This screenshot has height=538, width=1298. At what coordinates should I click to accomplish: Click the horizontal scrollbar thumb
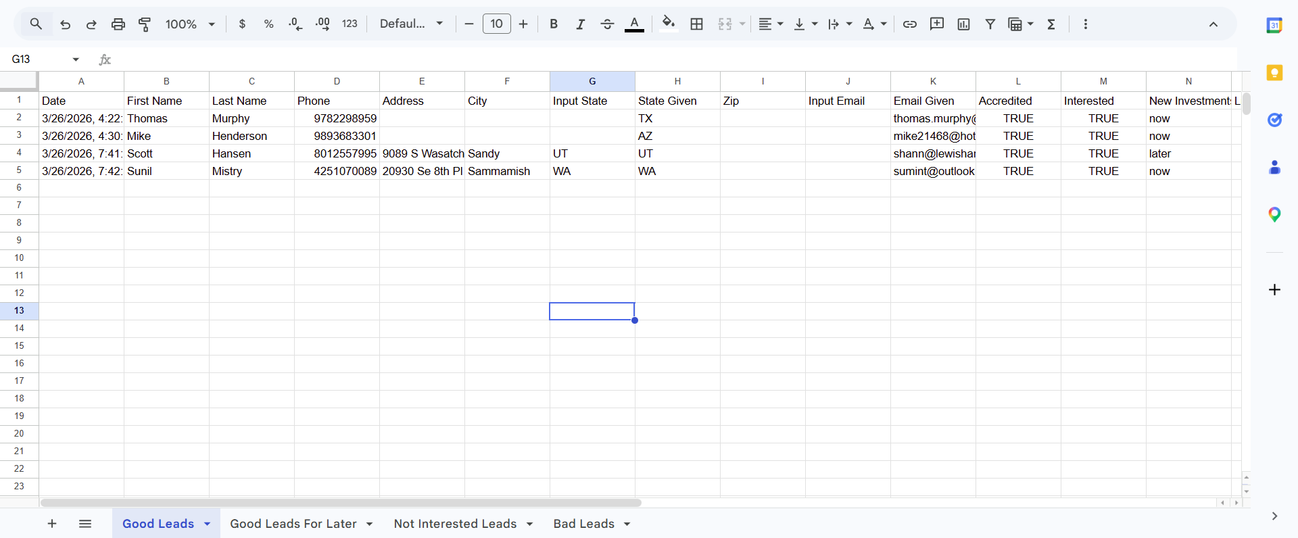(341, 503)
